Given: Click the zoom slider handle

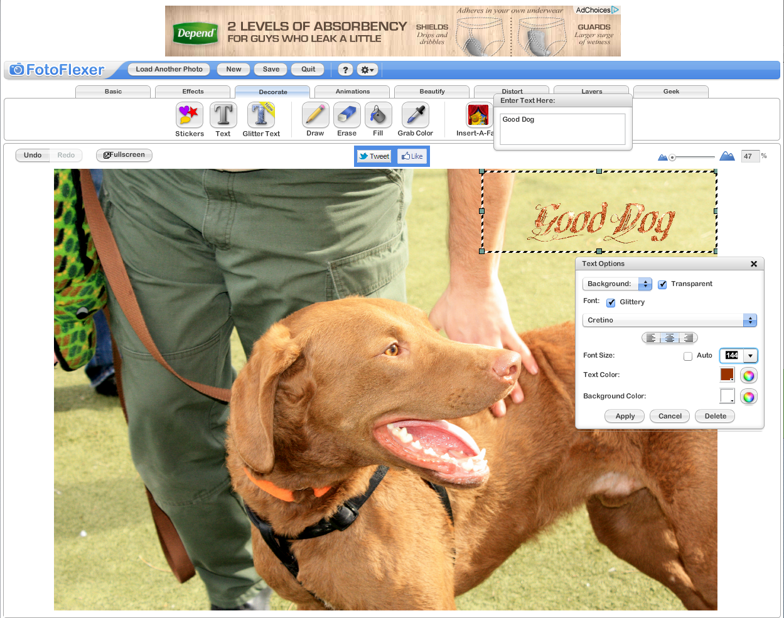Looking at the screenshot, I should (672, 157).
